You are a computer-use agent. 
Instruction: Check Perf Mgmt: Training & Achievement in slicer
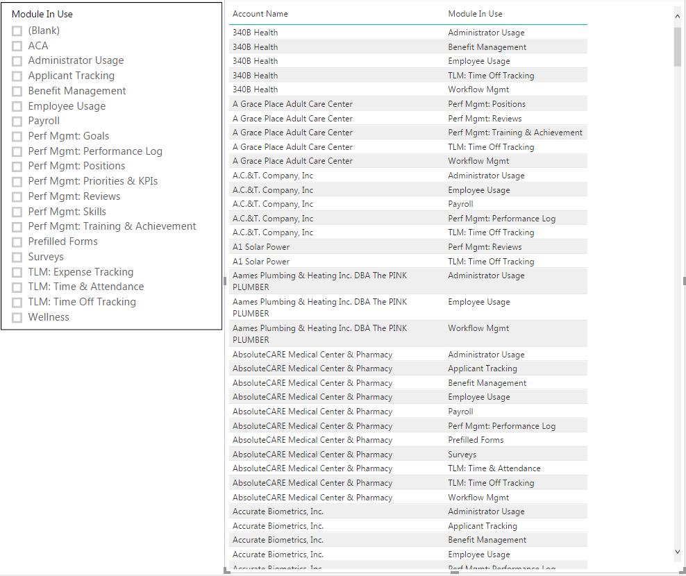pyautogui.click(x=17, y=227)
